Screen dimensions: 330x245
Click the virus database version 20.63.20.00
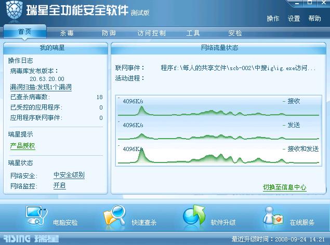(x=47, y=79)
